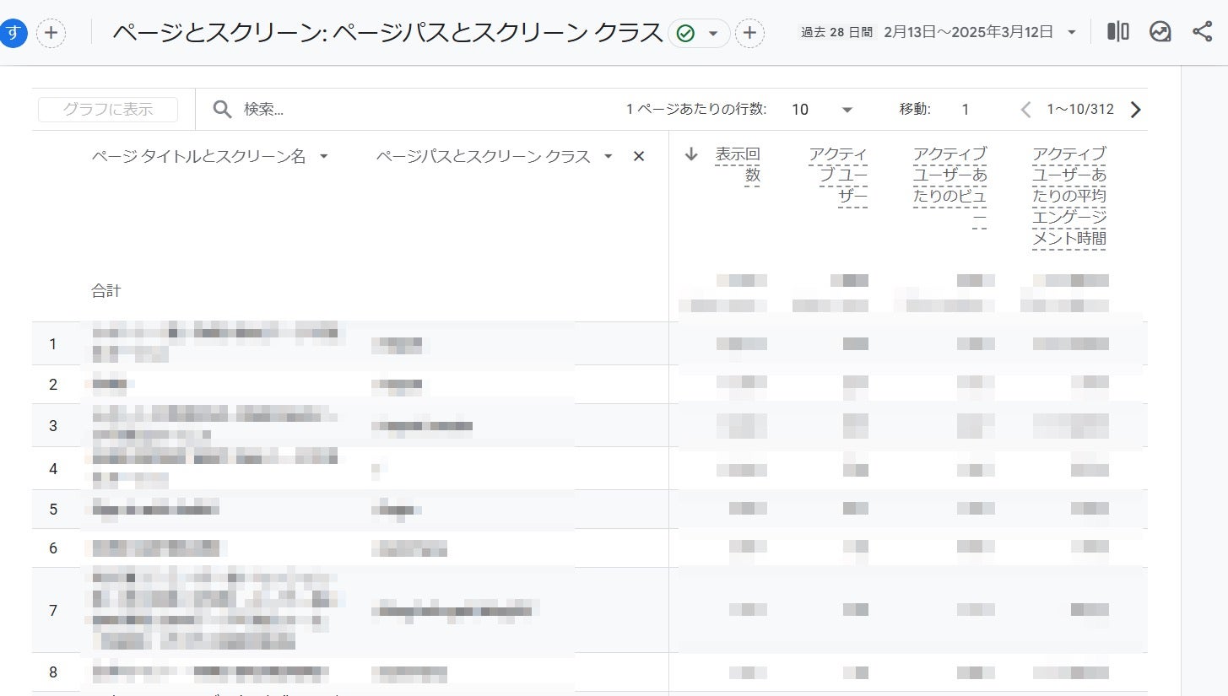Open the green check report status dropdown
This screenshot has width=1228, height=696.
pyautogui.click(x=699, y=33)
